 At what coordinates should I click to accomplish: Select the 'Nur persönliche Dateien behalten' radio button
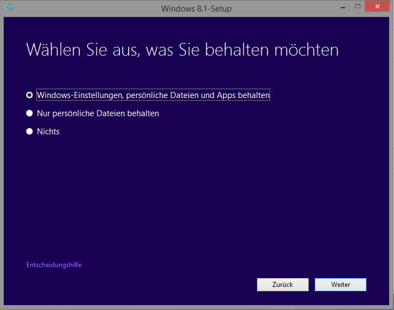30,113
